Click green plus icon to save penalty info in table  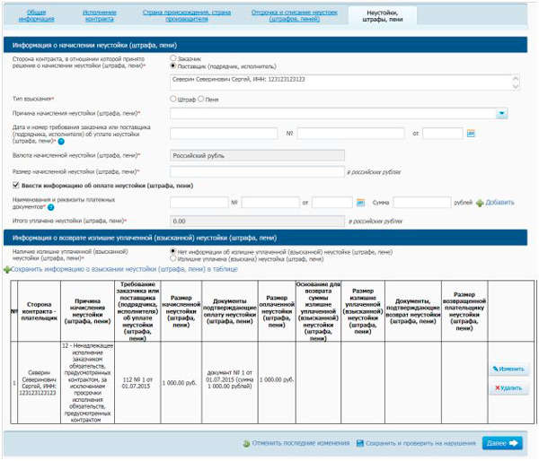(7, 268)
